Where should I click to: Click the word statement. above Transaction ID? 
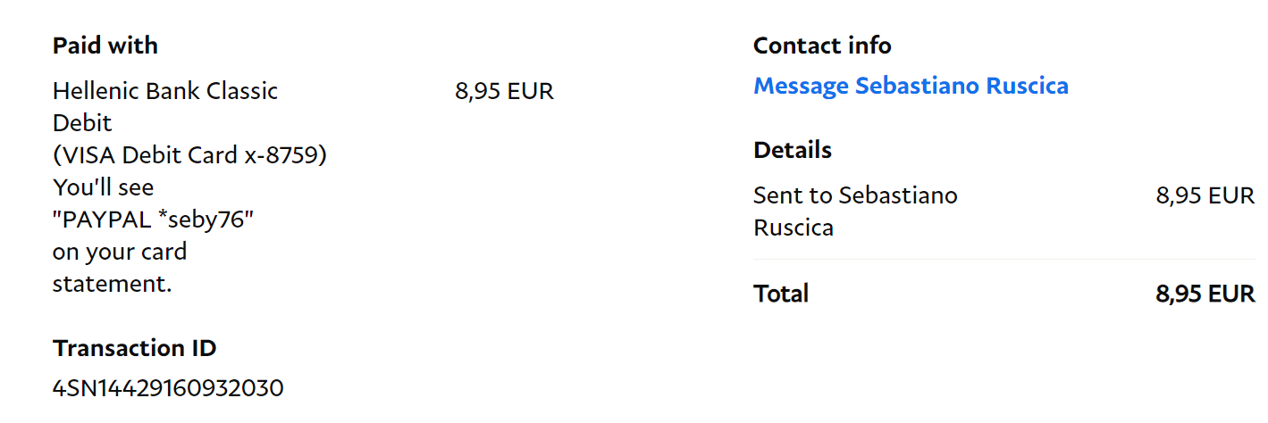click(112, 284)
